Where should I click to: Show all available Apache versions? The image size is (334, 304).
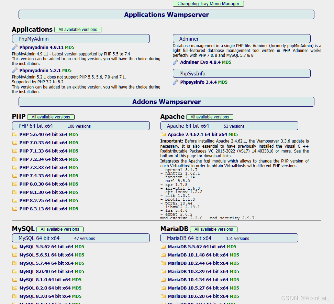click(210, 117)
